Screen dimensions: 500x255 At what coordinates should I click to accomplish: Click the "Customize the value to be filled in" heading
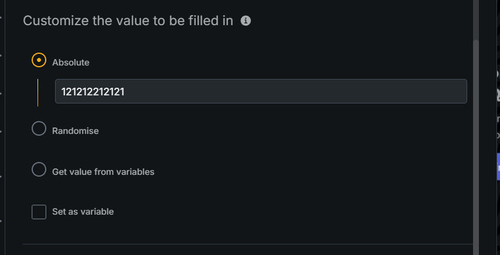(x=128, y=21)
